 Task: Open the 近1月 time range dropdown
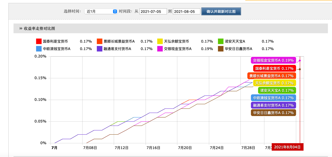point(101,11)
